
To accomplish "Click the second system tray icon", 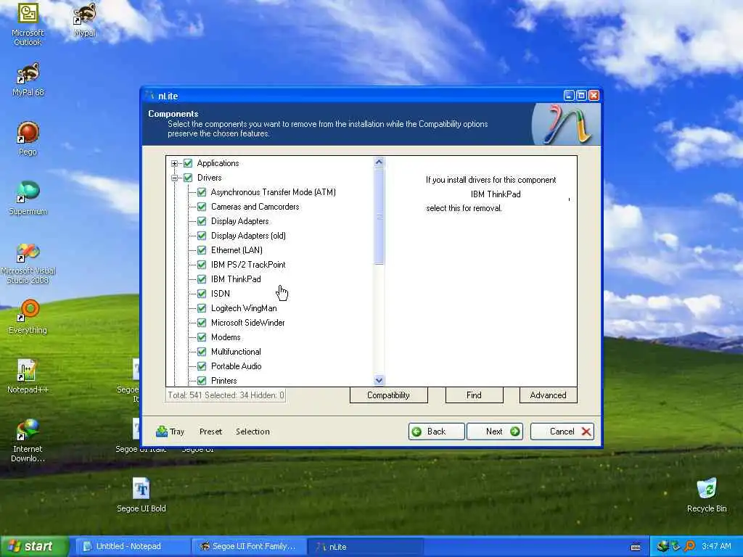I will [676, 546].
